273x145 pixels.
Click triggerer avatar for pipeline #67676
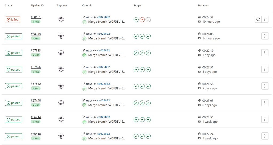(x=61, y=69)
